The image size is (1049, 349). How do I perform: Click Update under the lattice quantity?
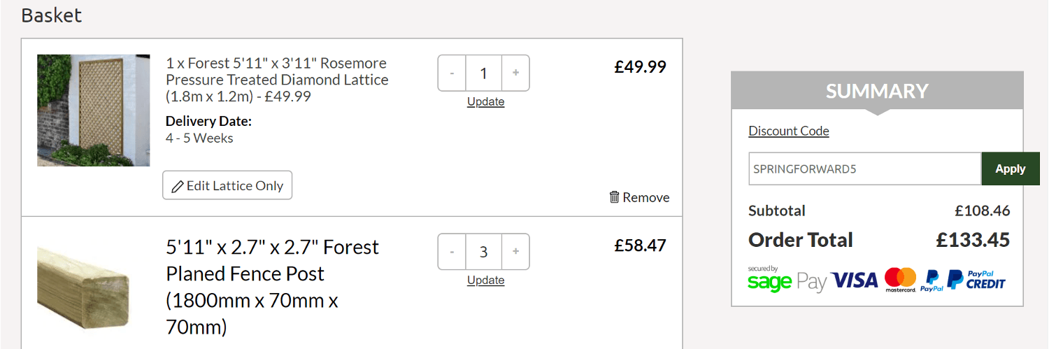pyautogui.click(x=485, y=101)
